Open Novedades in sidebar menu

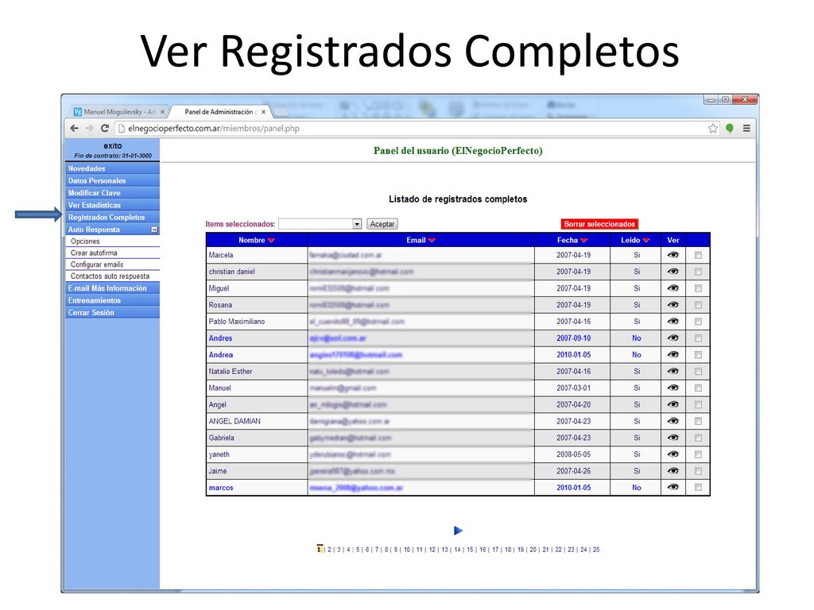[112, 168]
